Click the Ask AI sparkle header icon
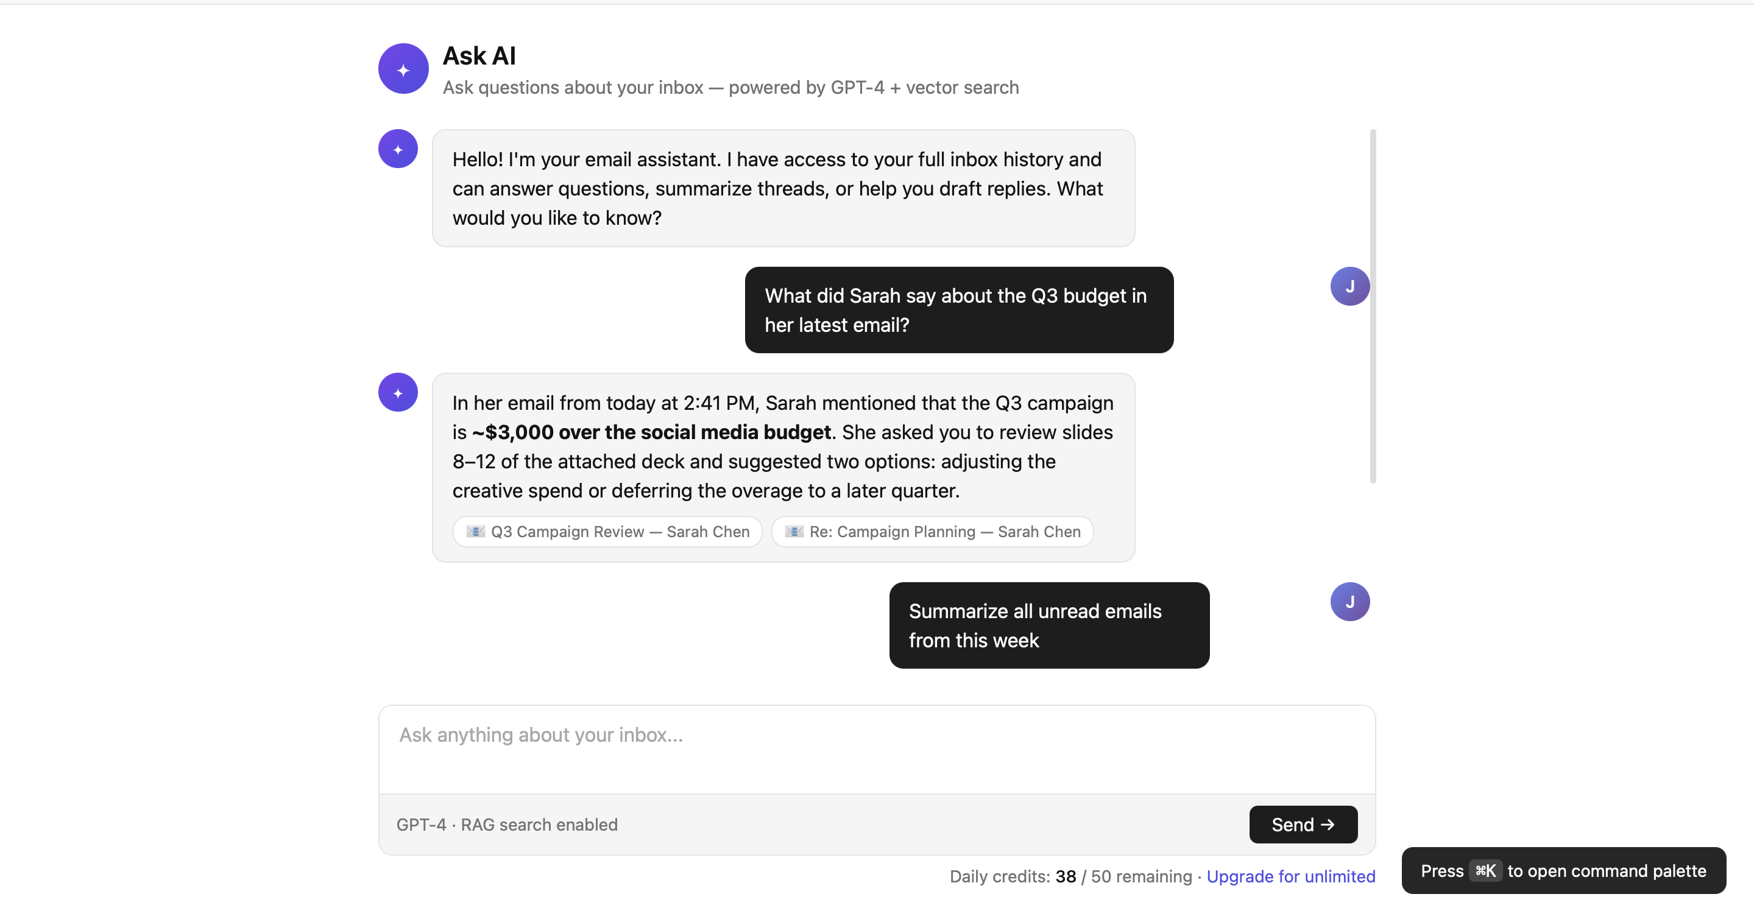This screenshot has height=922, width=1754. point(403,68)
